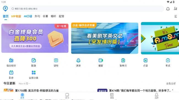
Task: Tap the 点读 icon
Action: pos(145,60)
